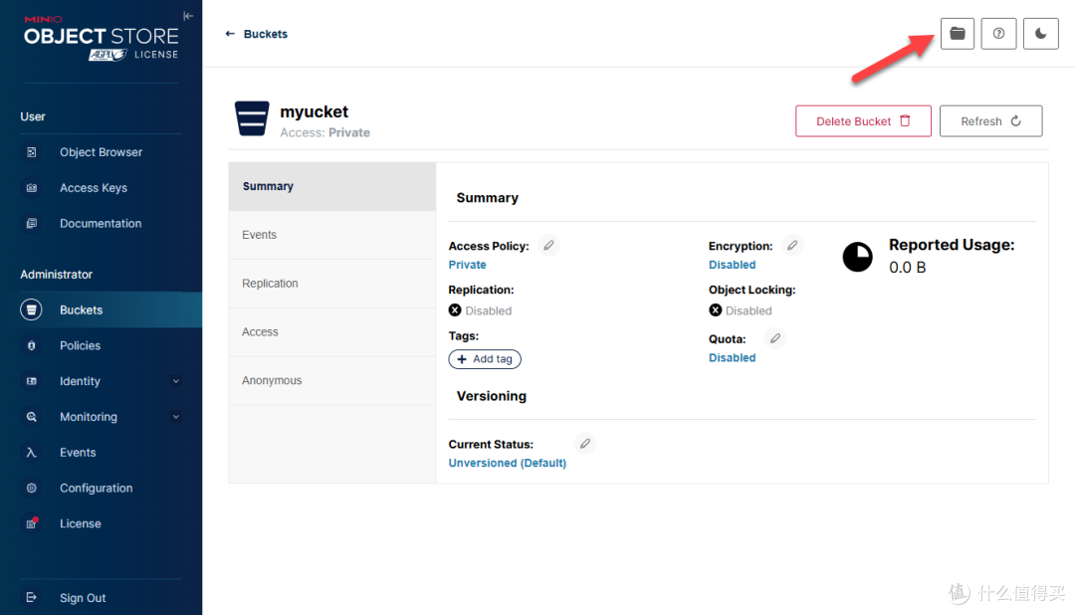Click the Object Locking Disabled status icon
Viewport: 1075px width, 615px height.
[x=716, y=310]
